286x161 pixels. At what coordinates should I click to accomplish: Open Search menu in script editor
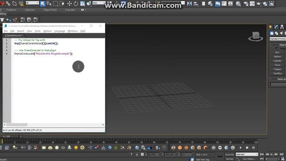point(21,31)
